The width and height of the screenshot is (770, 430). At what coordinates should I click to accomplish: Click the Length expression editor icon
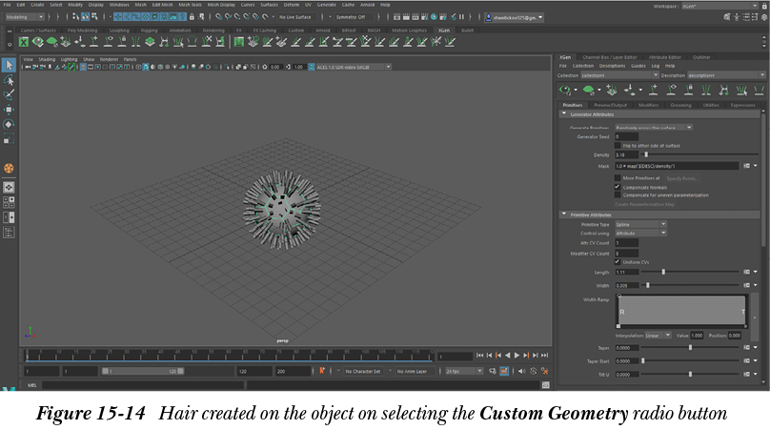pyautogui.click(x=745, y=272)
